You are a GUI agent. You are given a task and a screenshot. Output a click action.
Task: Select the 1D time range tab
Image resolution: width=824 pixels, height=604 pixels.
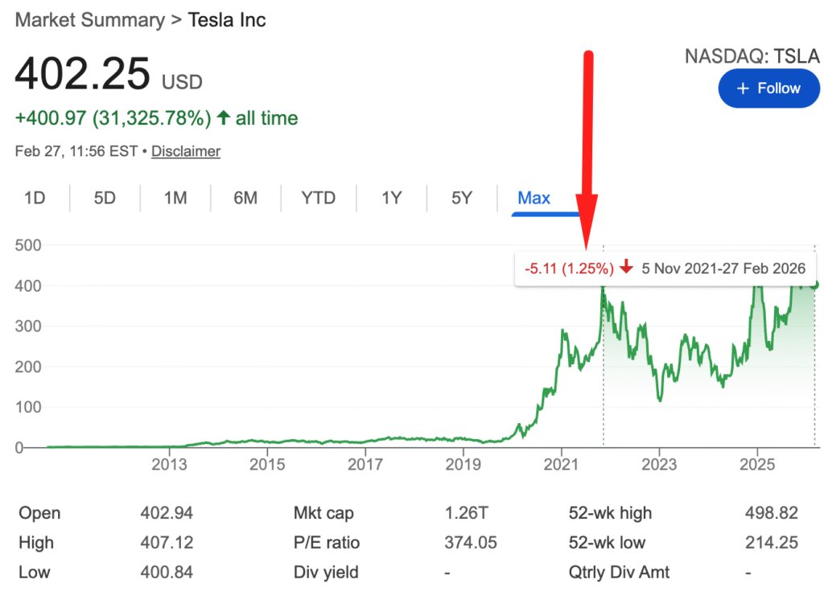pos(35,198)
